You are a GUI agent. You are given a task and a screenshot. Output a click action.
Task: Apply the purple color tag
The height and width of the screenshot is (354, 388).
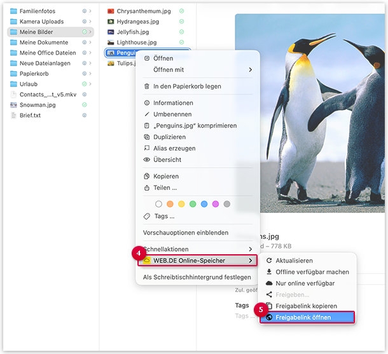tap(216, 204)
